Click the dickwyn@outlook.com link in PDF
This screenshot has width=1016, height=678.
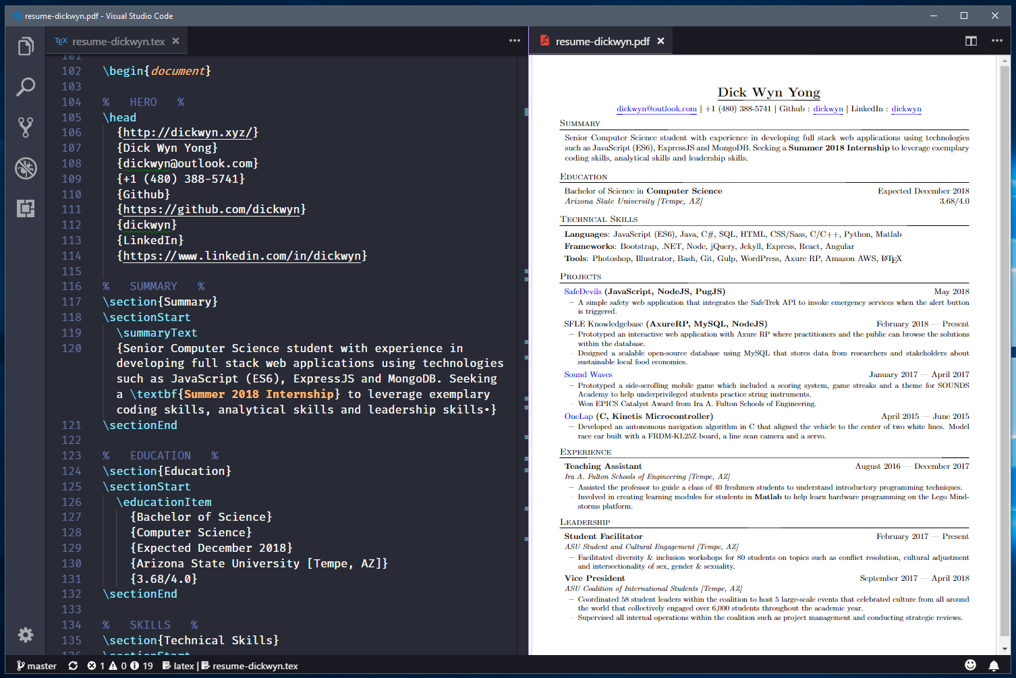click(x=656, y=109)
